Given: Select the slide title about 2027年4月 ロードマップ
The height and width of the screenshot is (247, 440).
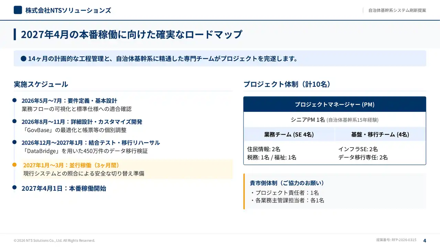Looking at the screenshot, I should [x=131, y=35].
